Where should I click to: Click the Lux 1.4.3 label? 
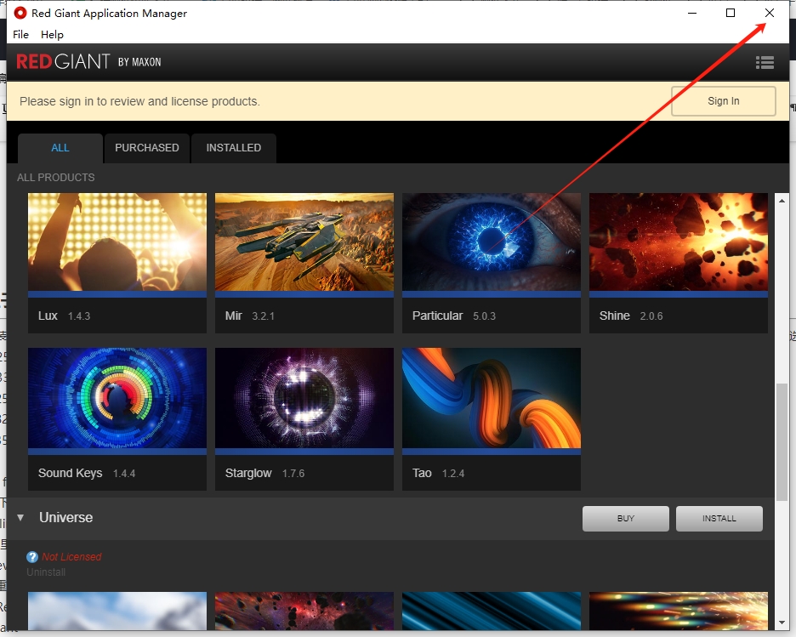tap(64, 316)
